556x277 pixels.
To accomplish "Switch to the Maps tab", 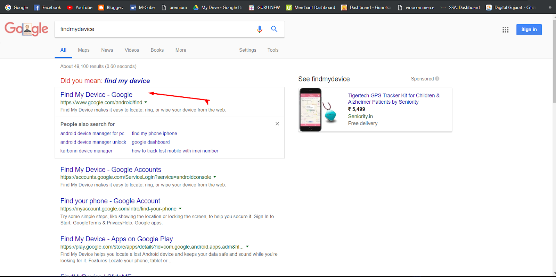I will click(x=84, y=50).
